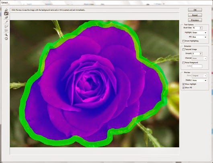Screen dimensions: 213x163
Task: Select the Edge Highlighter tool
Action: coord(6,10)
